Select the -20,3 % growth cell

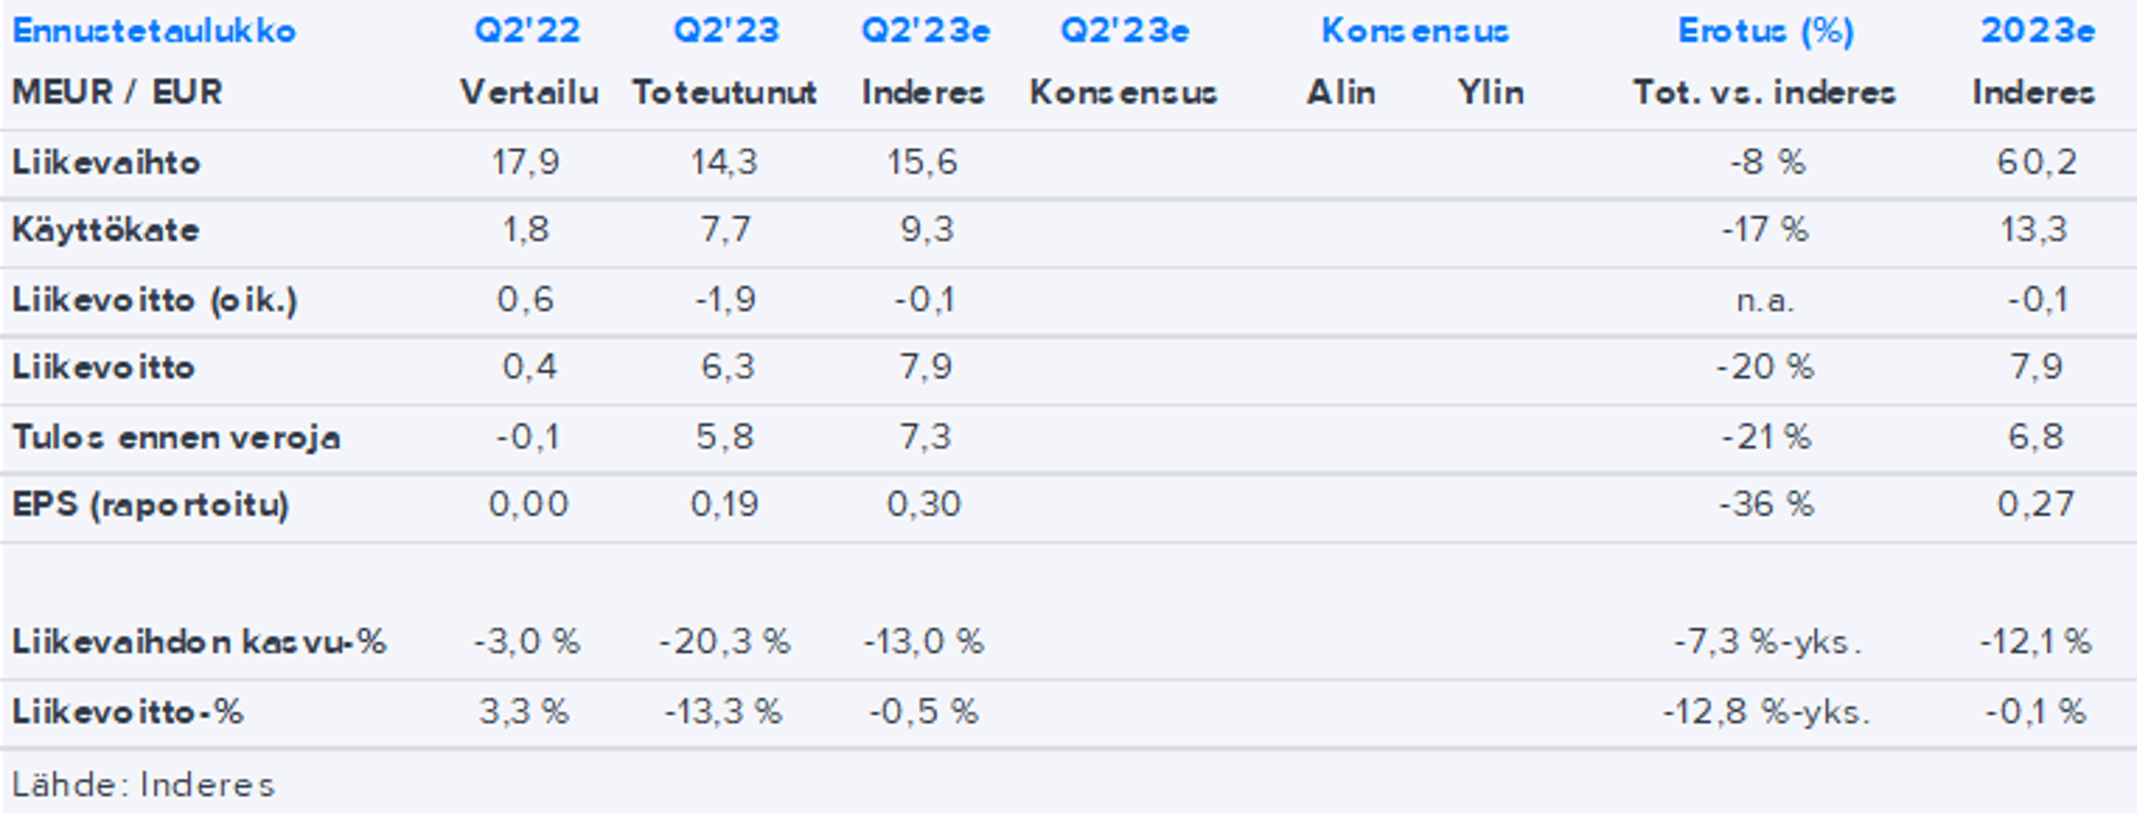click(724, 641)
